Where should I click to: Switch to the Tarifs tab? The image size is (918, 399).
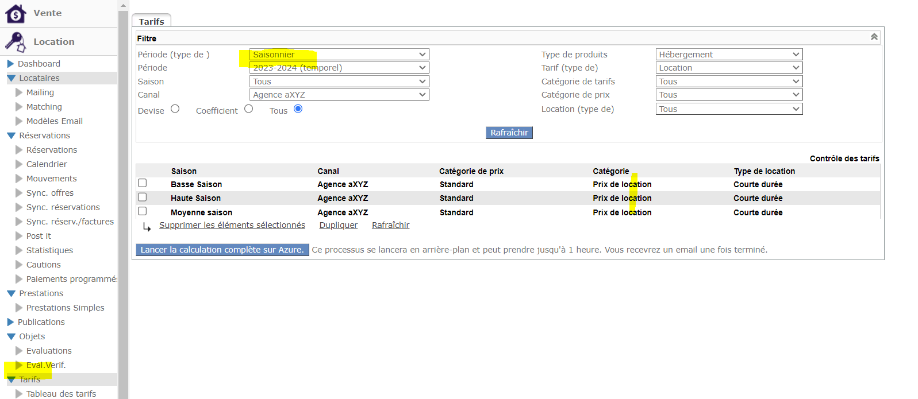point(151,21)
